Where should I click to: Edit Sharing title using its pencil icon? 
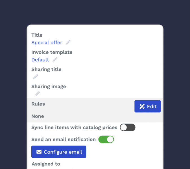tap(36, 77)
